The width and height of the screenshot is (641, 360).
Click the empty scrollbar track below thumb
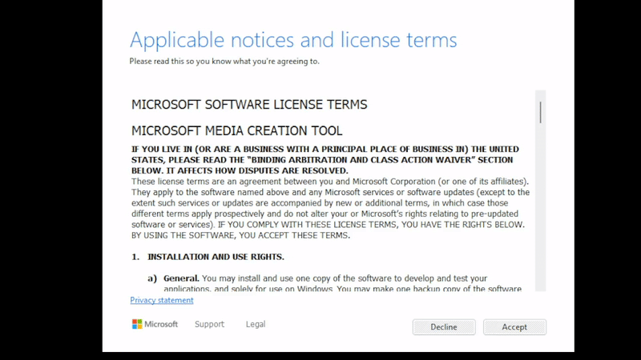tap(540, 208)
